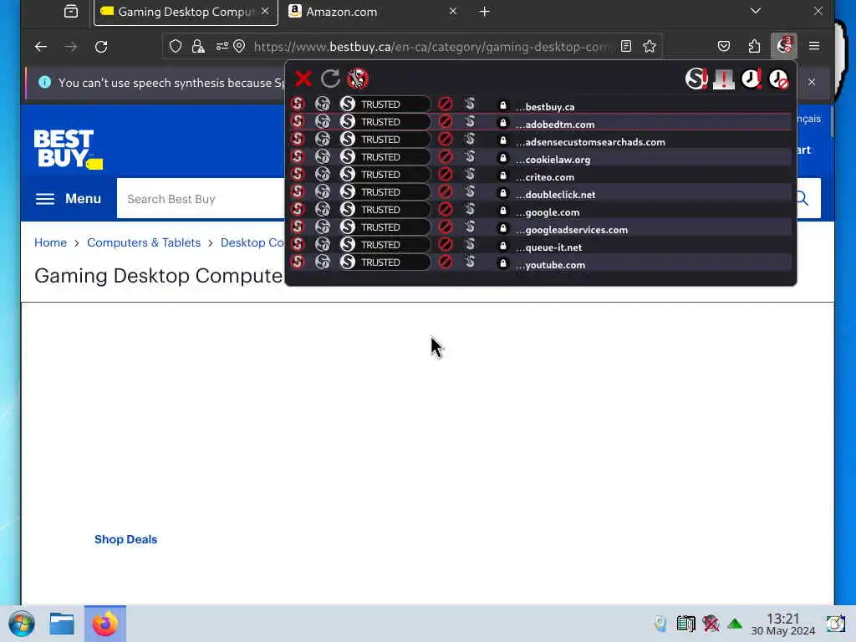
Task: Open Firefox extensions puzzle icon
Action: [755, 47]
